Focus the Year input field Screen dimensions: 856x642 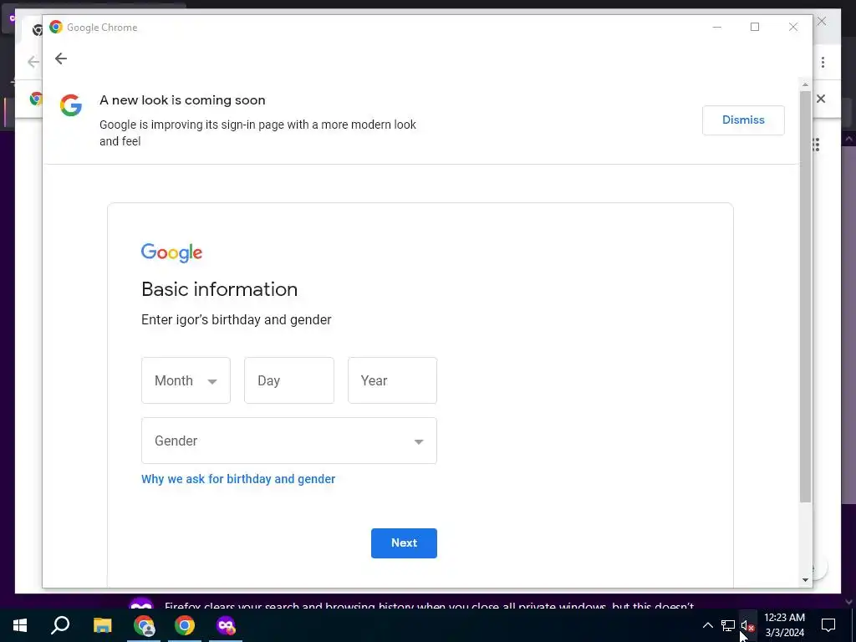coord(392,380)
